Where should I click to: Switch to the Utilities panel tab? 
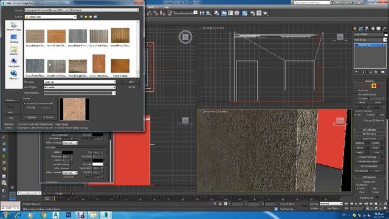coord(384,29)
